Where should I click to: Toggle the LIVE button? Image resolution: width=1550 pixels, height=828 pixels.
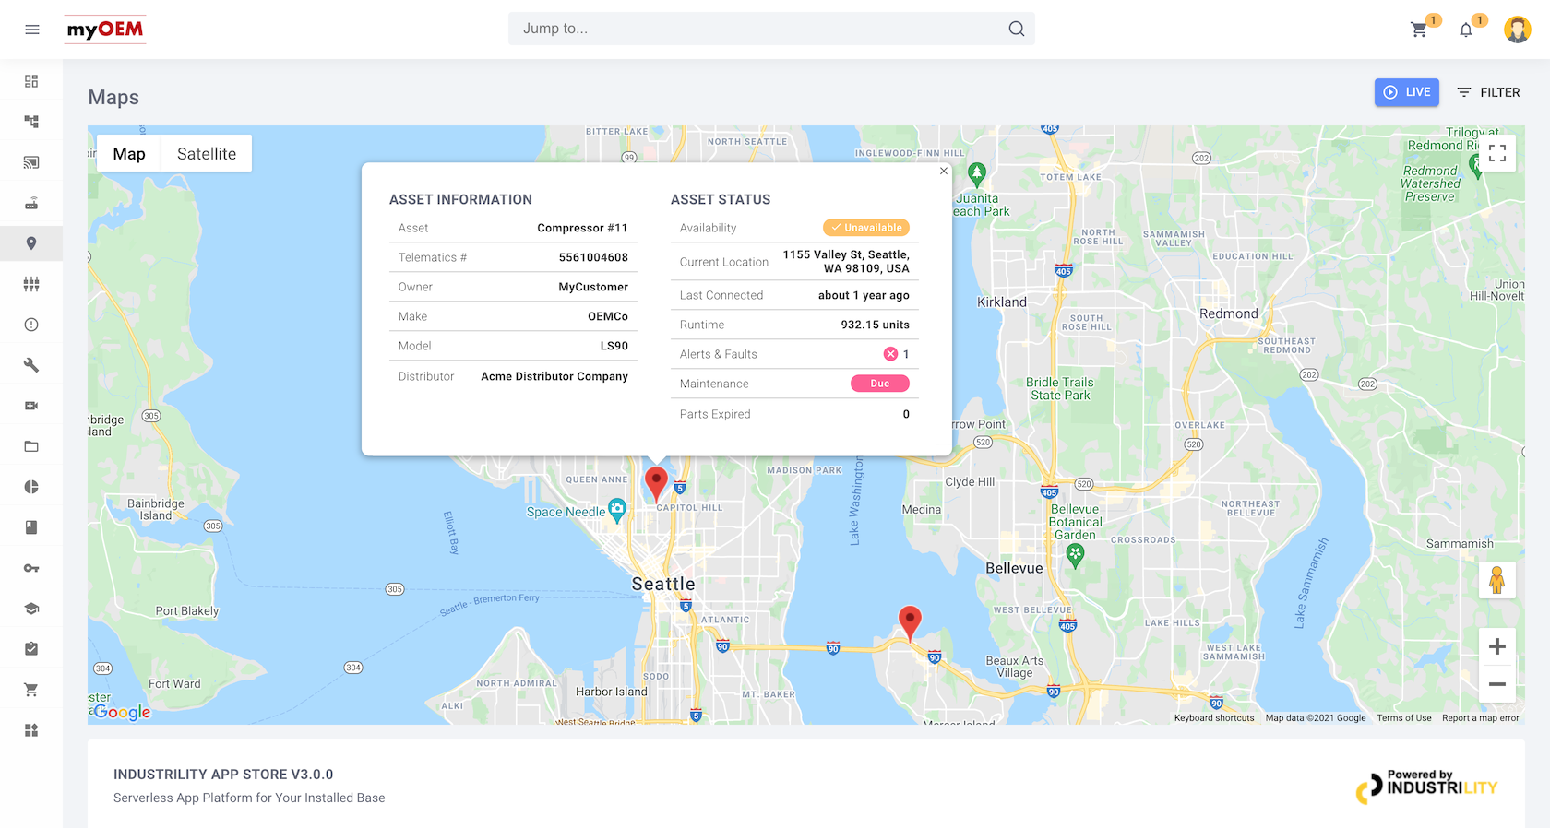[1407, 92]
